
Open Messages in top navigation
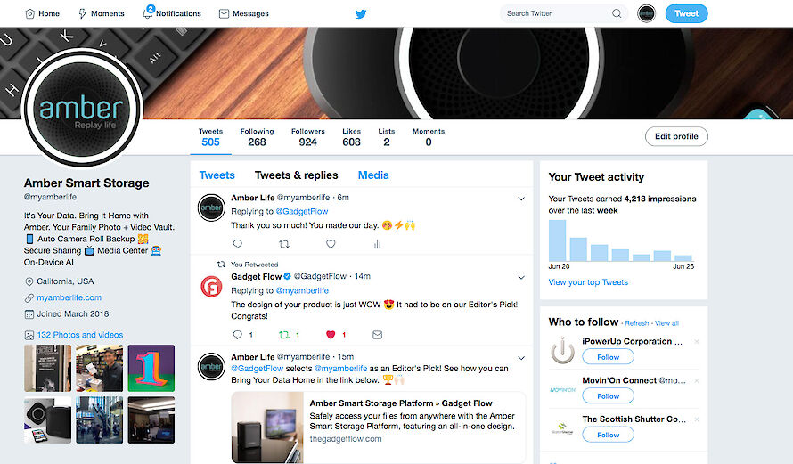[244, 13]
